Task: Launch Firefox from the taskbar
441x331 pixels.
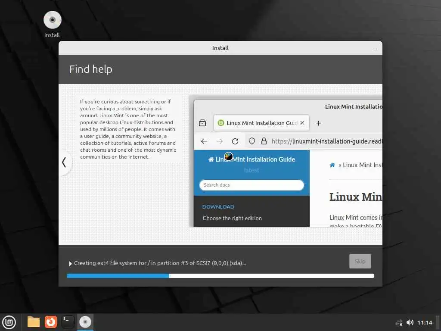Action: click(x=51, y=322)
